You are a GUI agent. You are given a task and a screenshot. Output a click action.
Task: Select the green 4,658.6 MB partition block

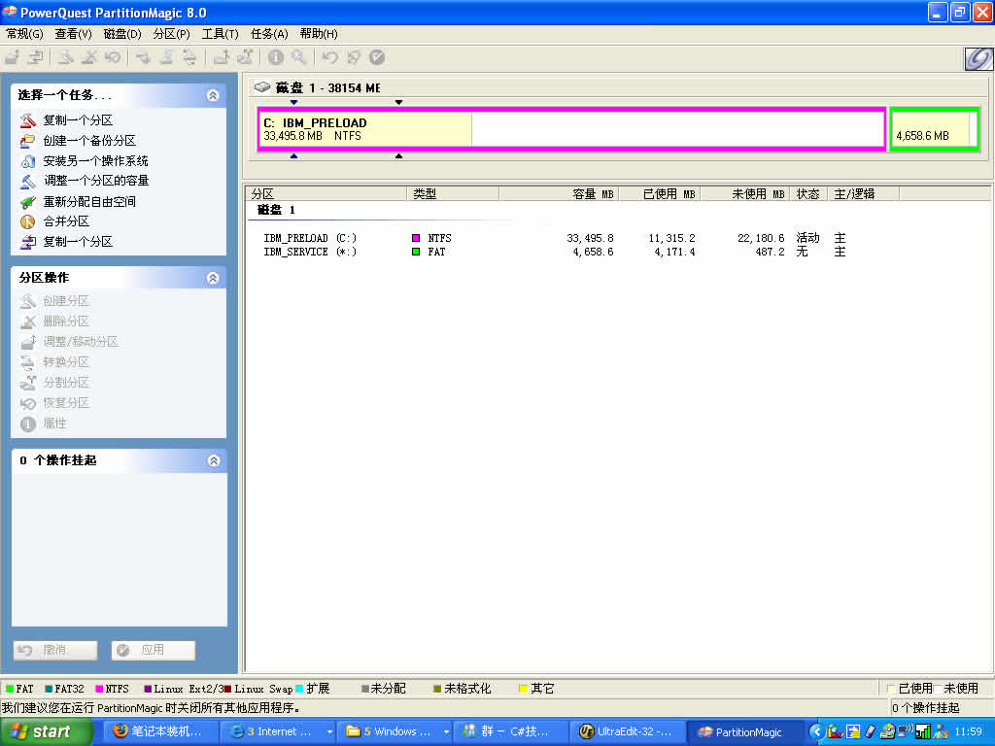click(x=934, y=129)
